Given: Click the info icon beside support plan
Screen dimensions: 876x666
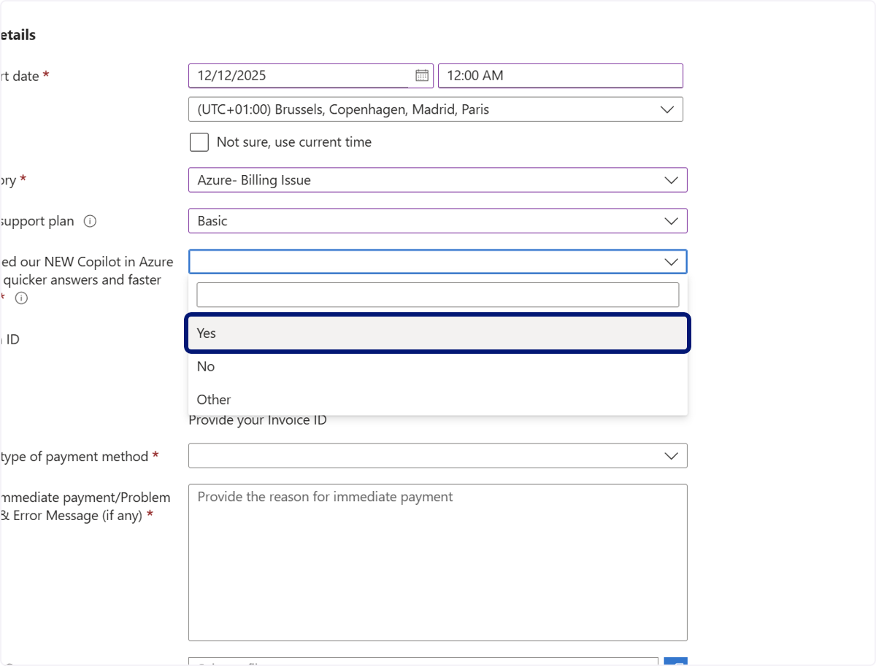Looking at the screenshot, I should 90,221.
